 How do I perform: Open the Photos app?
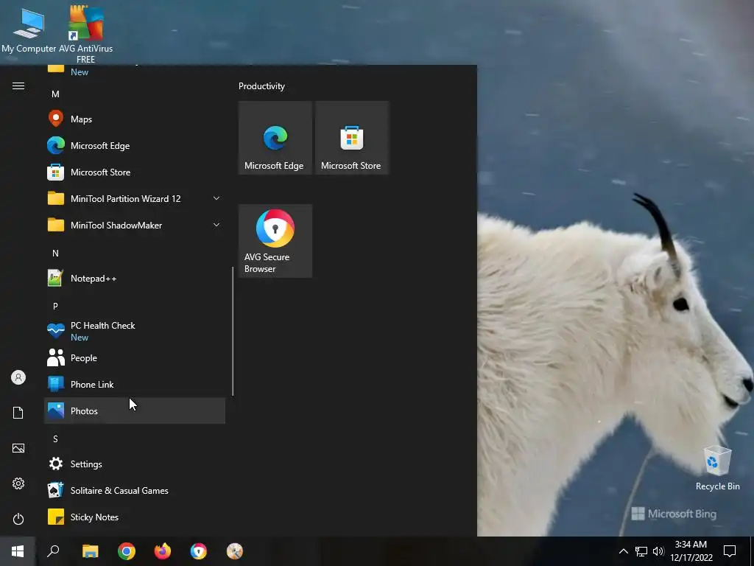click(135, 410)
